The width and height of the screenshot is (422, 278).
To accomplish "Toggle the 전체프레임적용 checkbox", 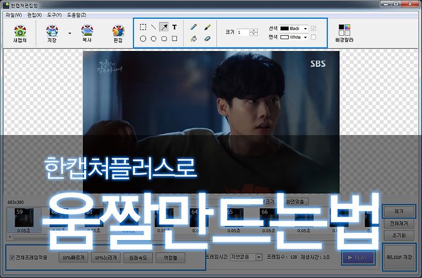I will (x=12, y=258).
